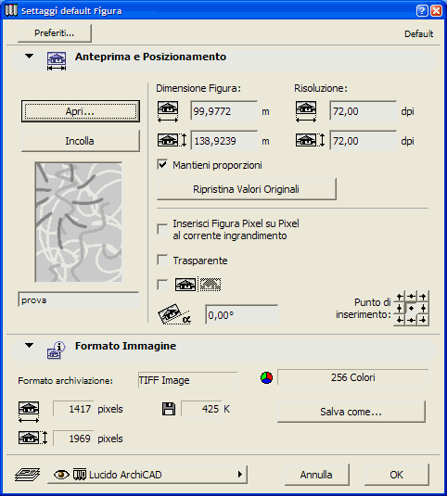Click the horizontal resolution icon beside 72,00 dpi

306,111
